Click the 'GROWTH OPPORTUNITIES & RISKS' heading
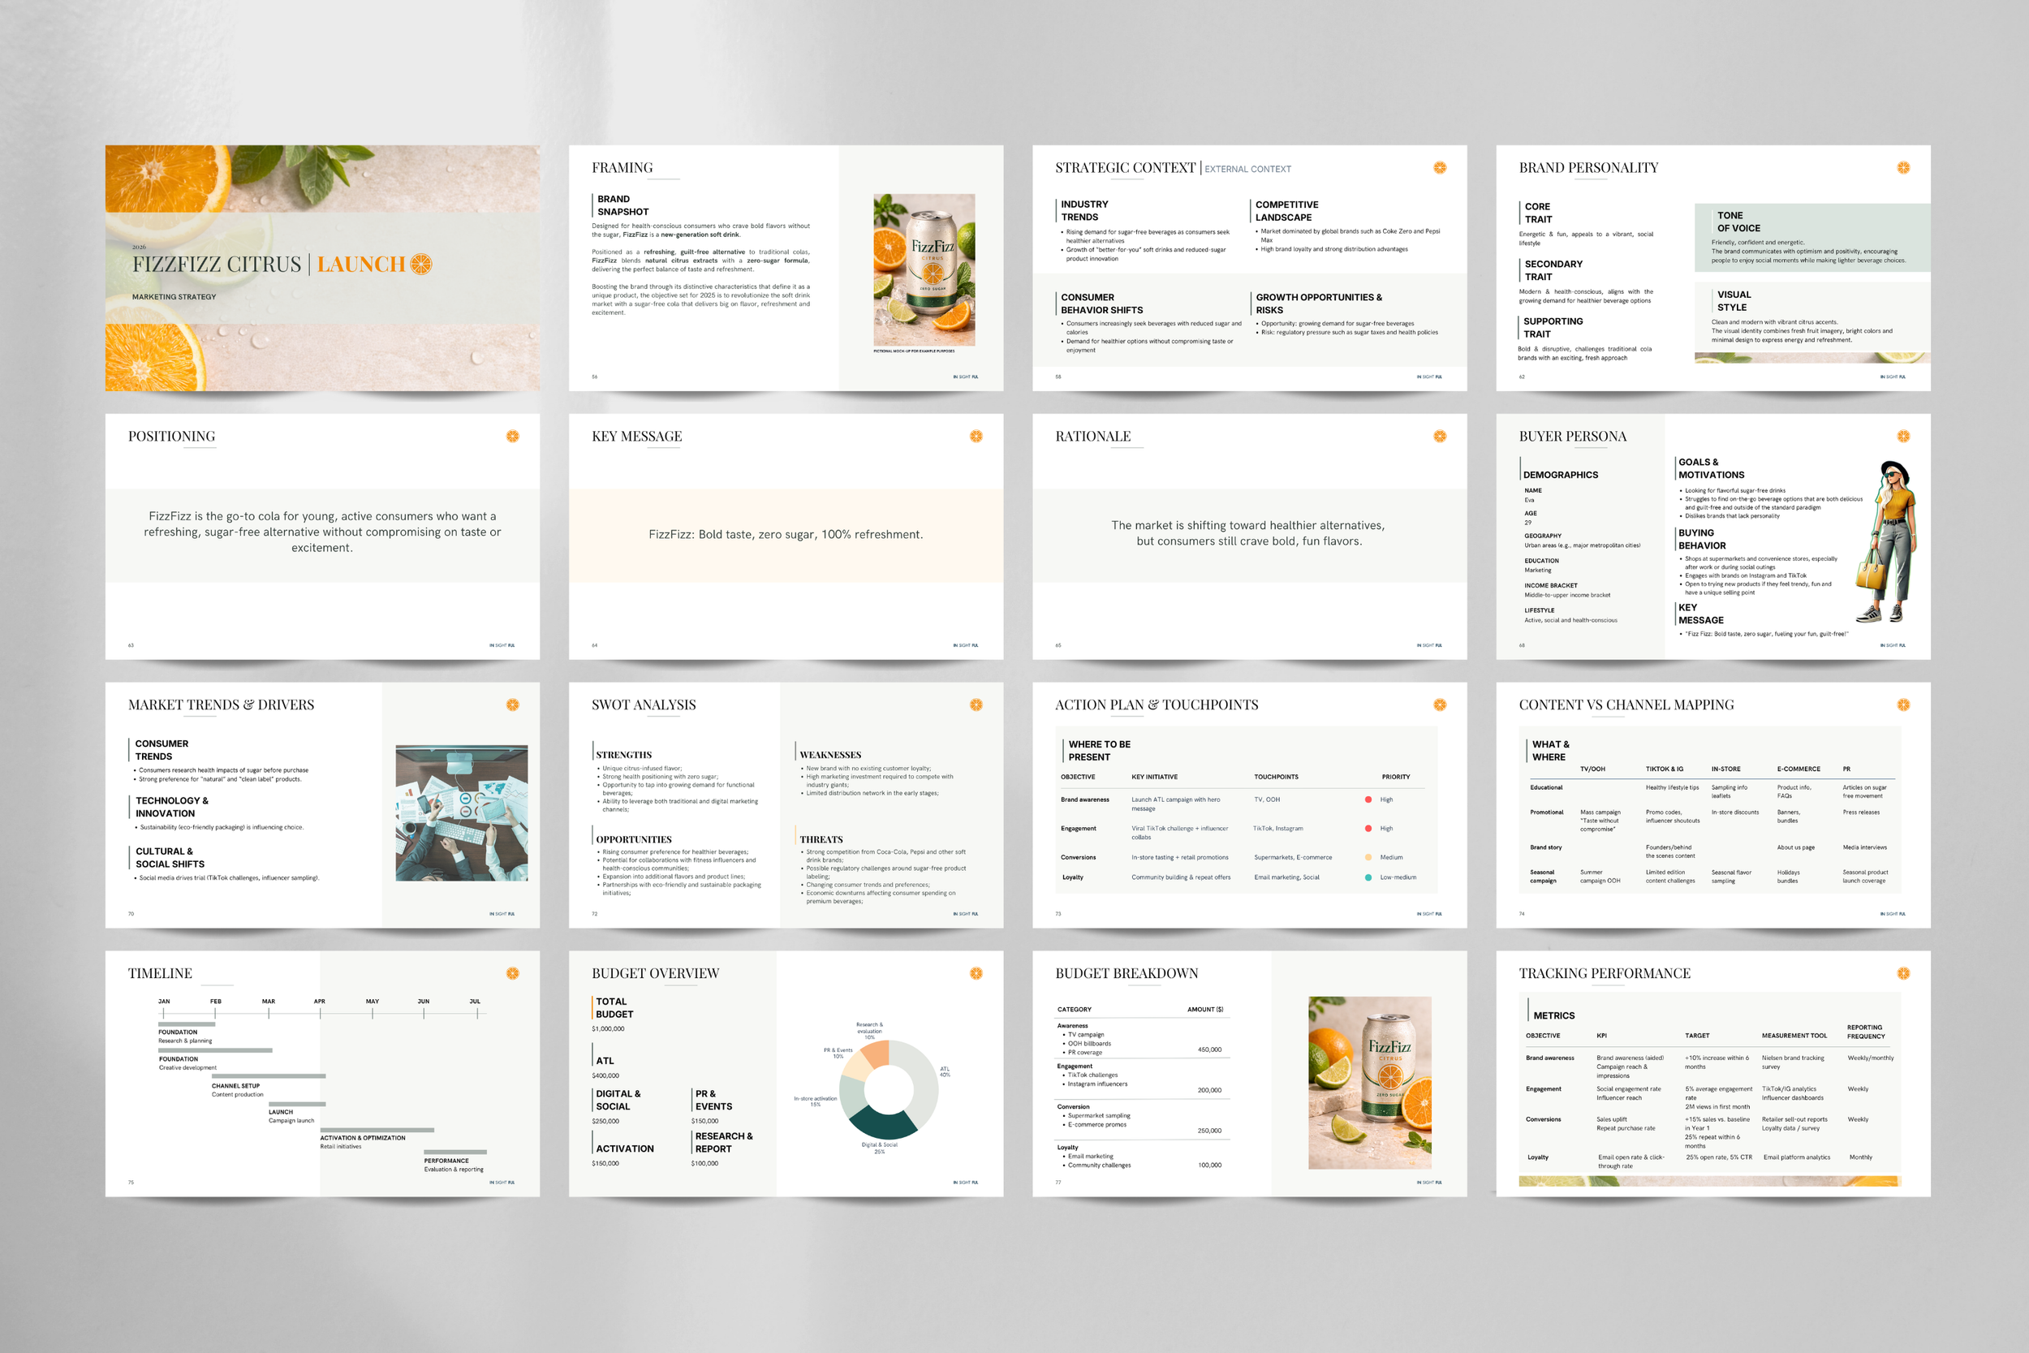 click(1318, 304)
